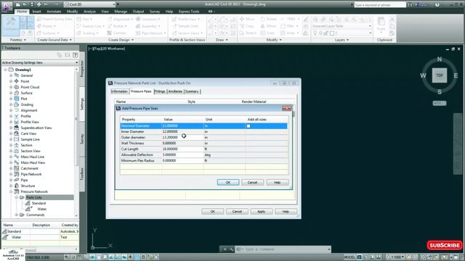Select the Allowable Deflection property row
The image size is (465, 261).
[203, 154]
